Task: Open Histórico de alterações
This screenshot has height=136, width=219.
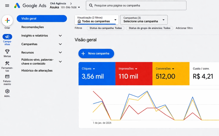Action: pos(37,70)
